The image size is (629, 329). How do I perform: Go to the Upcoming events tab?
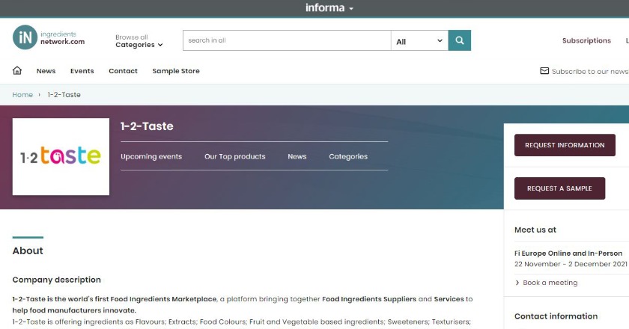tap(151, 156)
